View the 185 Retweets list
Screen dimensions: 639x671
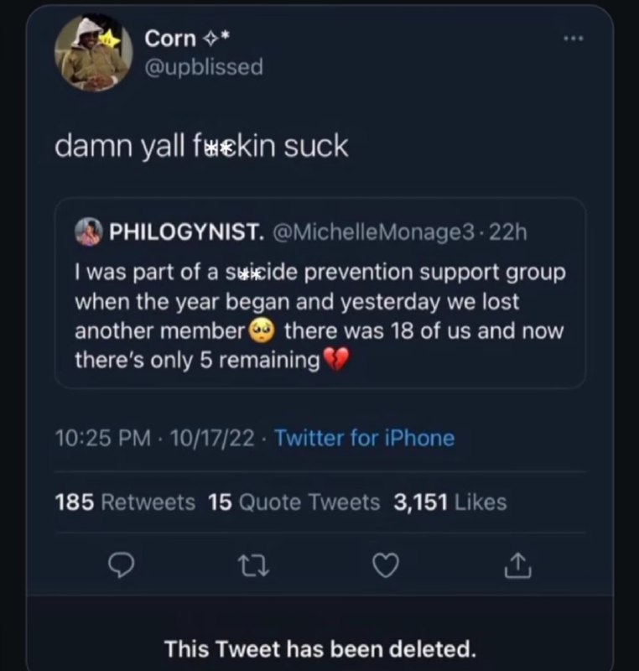pos(125,502)
